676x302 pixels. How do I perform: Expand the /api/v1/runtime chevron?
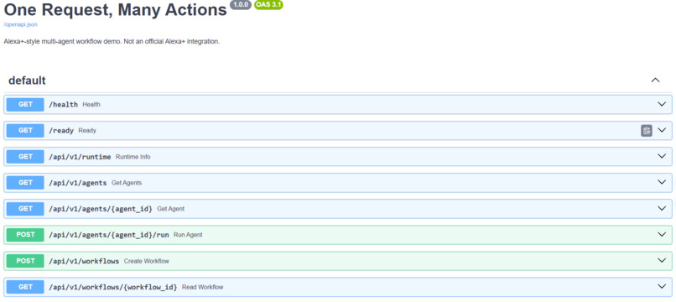click(662, 156)
